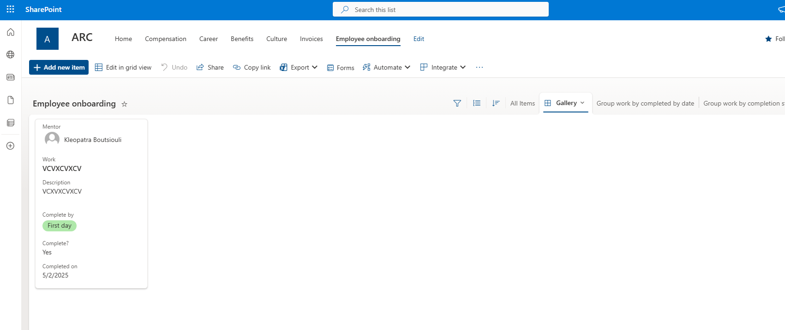This screenshot has width=785, height=330.
Task: Open My lists sidebar icon
Action: click(x=11, y=123)
